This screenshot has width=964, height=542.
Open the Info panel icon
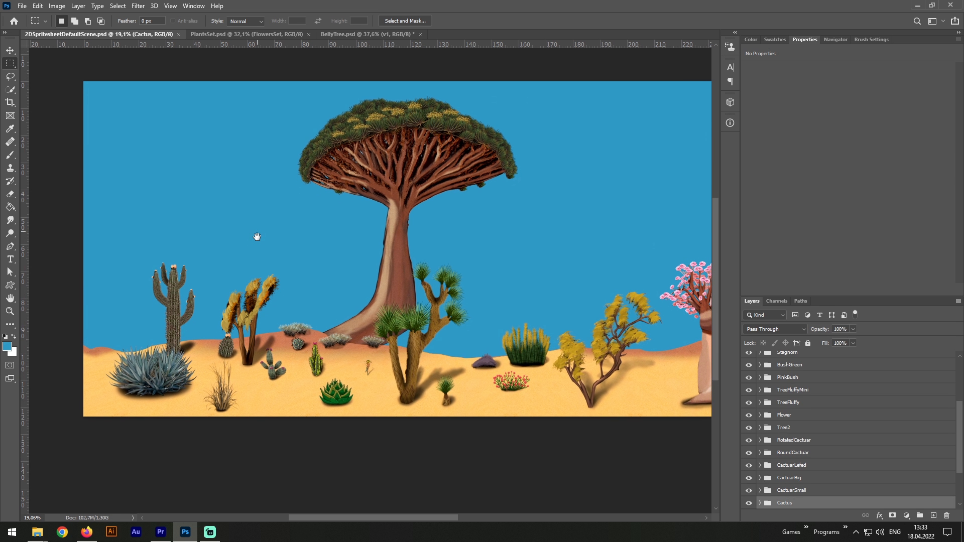[730, 122]
